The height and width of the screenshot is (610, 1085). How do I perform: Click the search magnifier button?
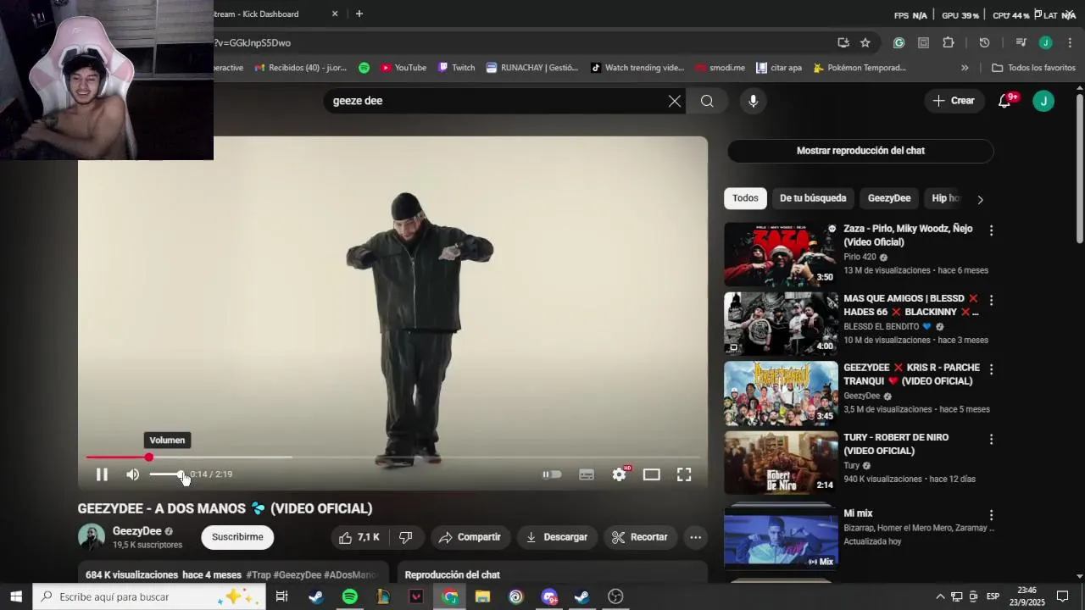(707, 101)
